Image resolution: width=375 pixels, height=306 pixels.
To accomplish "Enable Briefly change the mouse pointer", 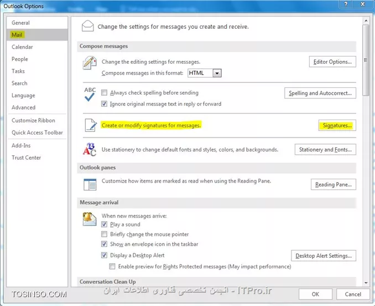I will pyautogui.click(x=104, y=234).
